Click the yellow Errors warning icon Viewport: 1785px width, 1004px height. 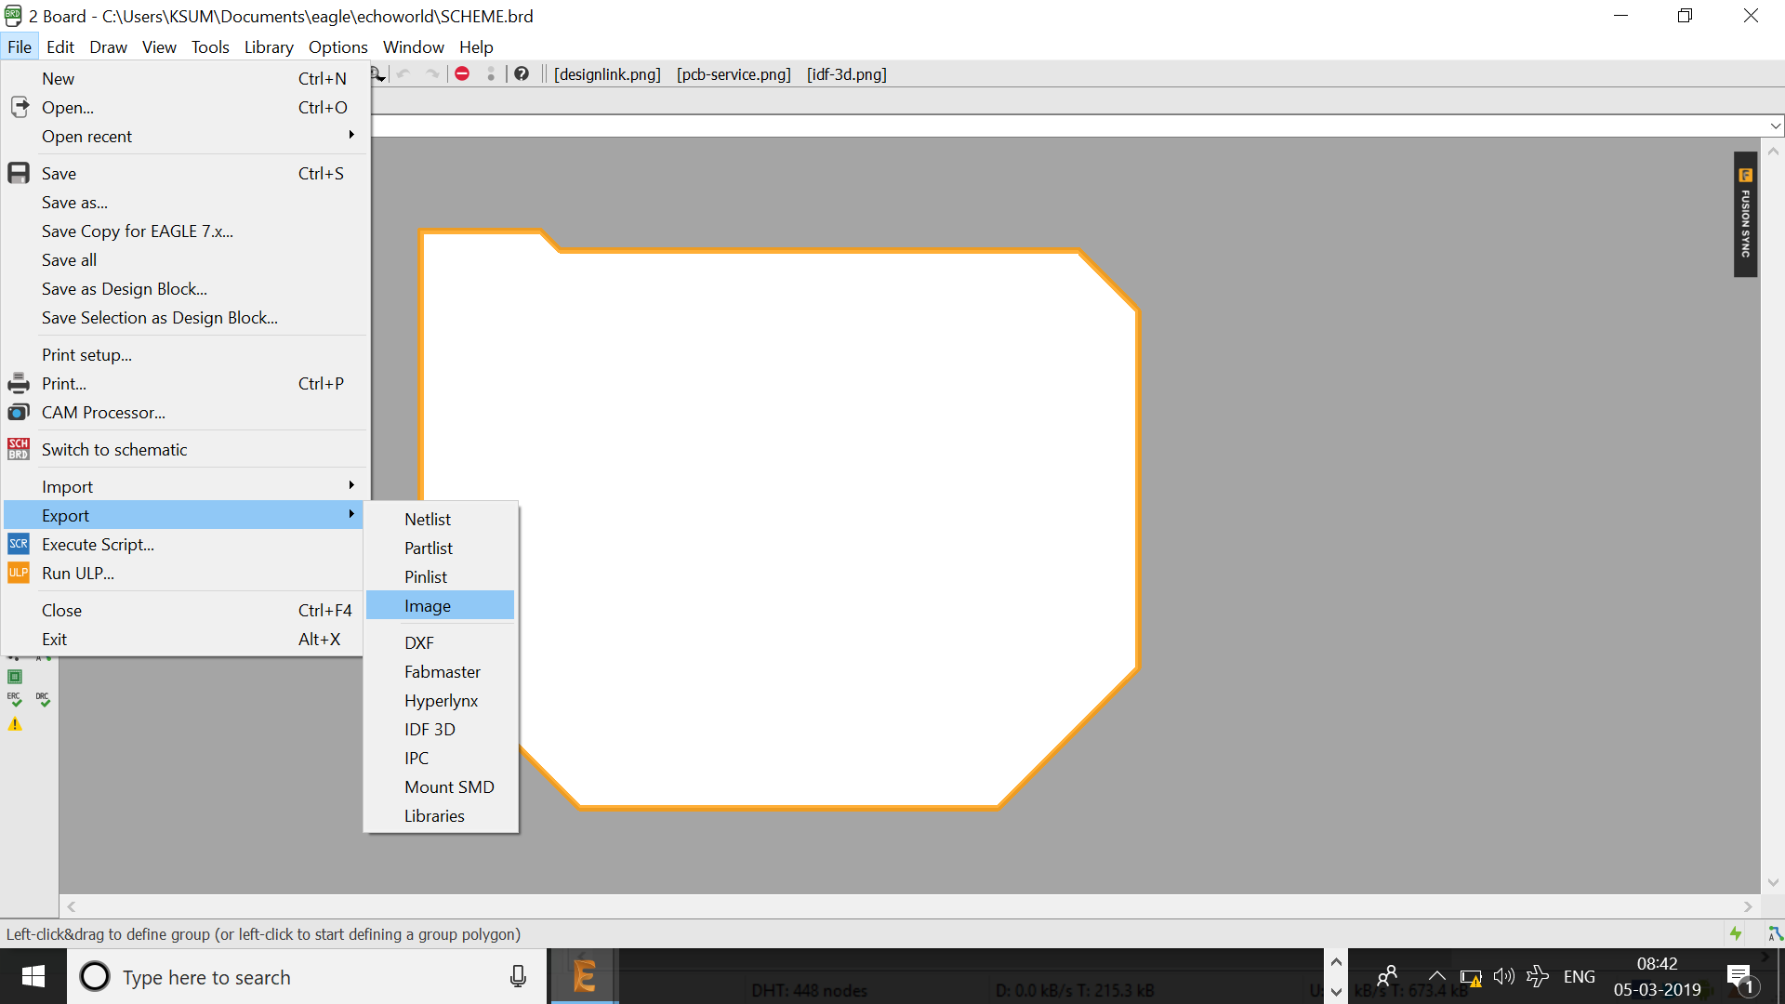[x=15, y=724]
